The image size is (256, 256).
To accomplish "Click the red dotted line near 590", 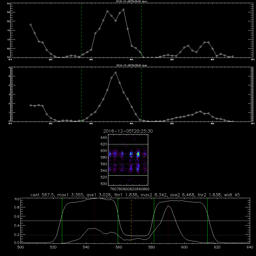I will (168, 221).
